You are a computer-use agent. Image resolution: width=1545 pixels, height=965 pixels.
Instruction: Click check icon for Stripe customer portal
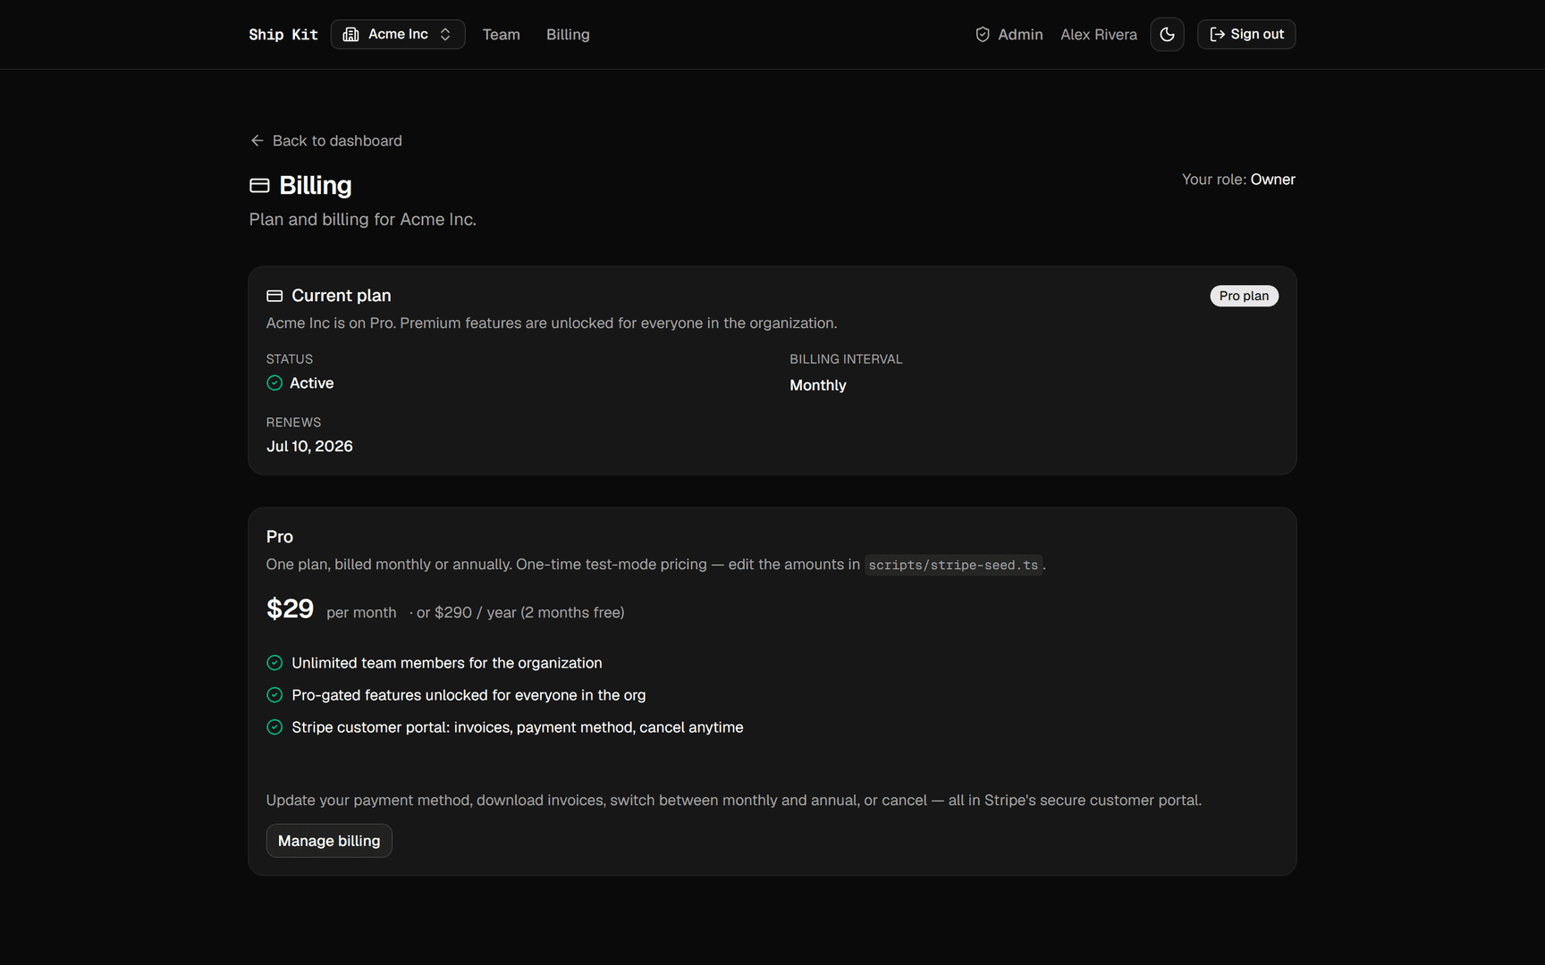274,727
